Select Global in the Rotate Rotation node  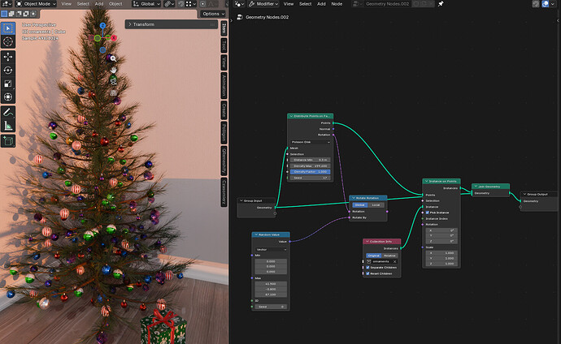coord(359,204)
